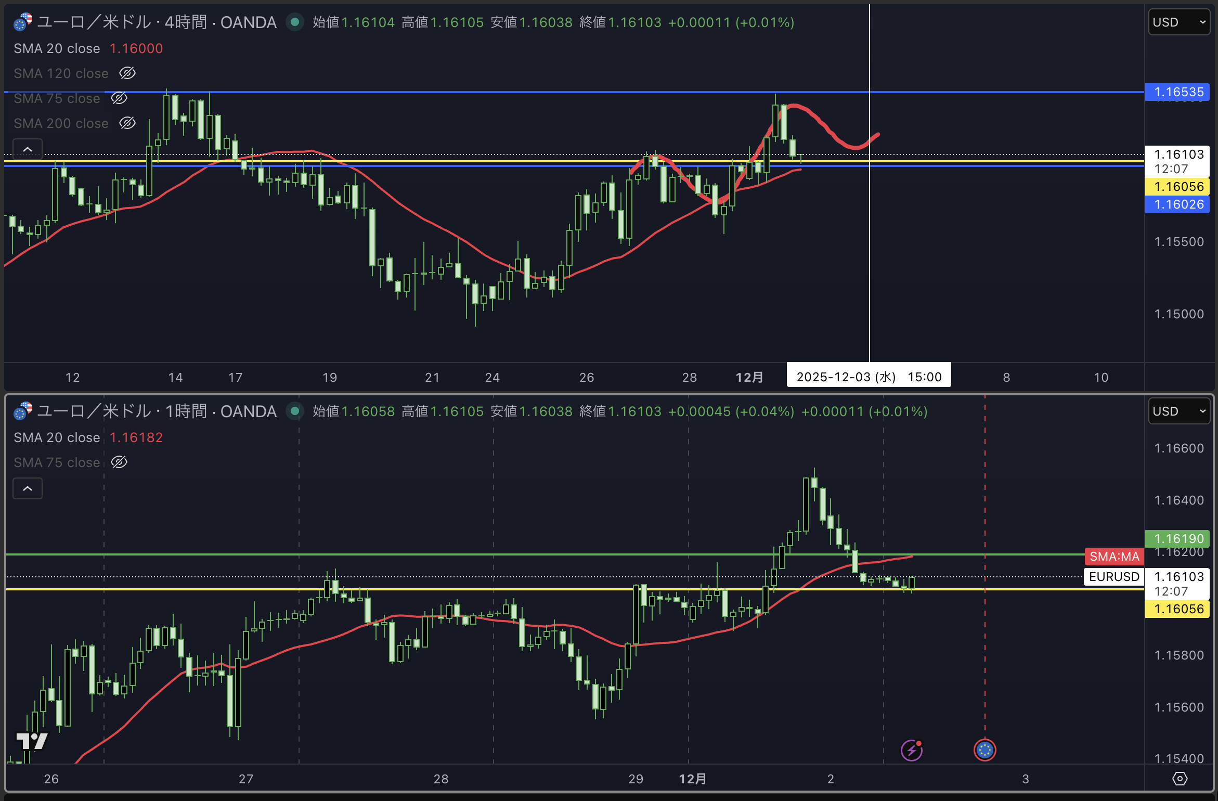Open the top chart USD currency dropdown

(x=1178, y=22)
